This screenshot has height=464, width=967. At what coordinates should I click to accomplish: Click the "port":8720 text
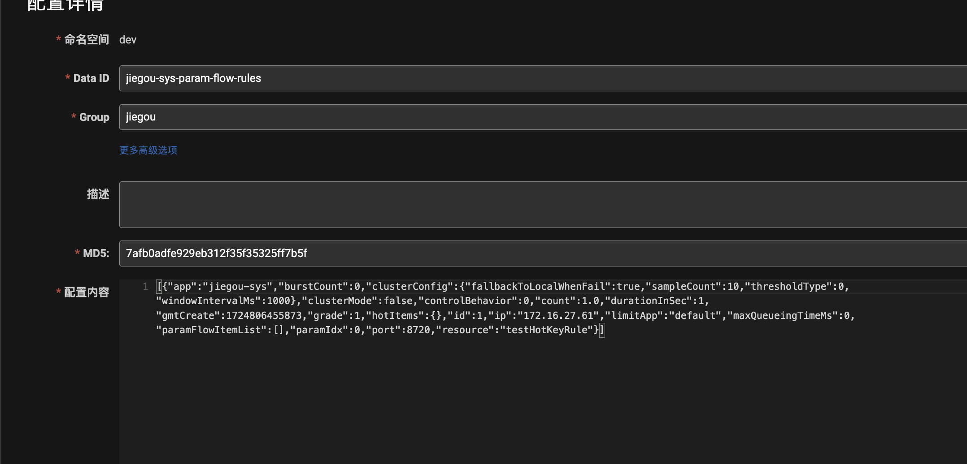tap(398, 330)
